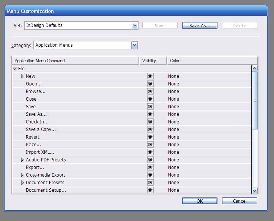Set color for Revert row

[x=173, y=137]
